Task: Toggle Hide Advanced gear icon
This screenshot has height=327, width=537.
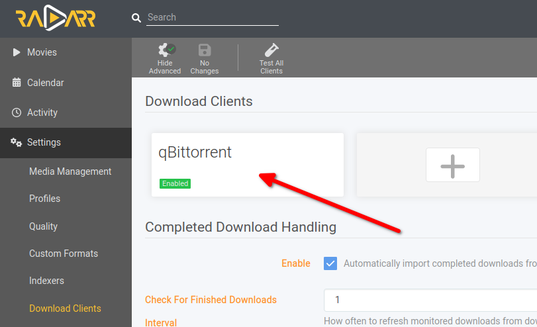Action: [x=167, y=50]
